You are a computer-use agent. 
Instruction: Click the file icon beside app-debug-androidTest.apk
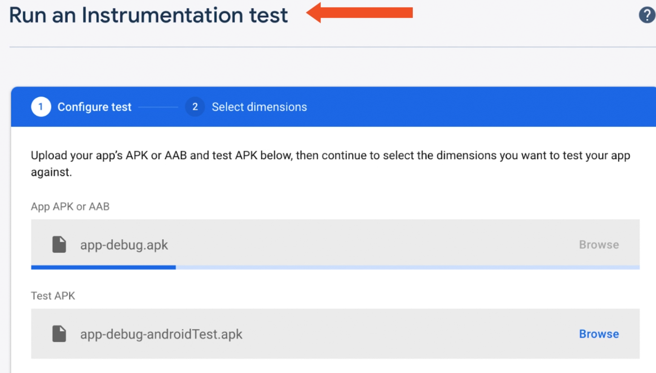coord(59,334)
